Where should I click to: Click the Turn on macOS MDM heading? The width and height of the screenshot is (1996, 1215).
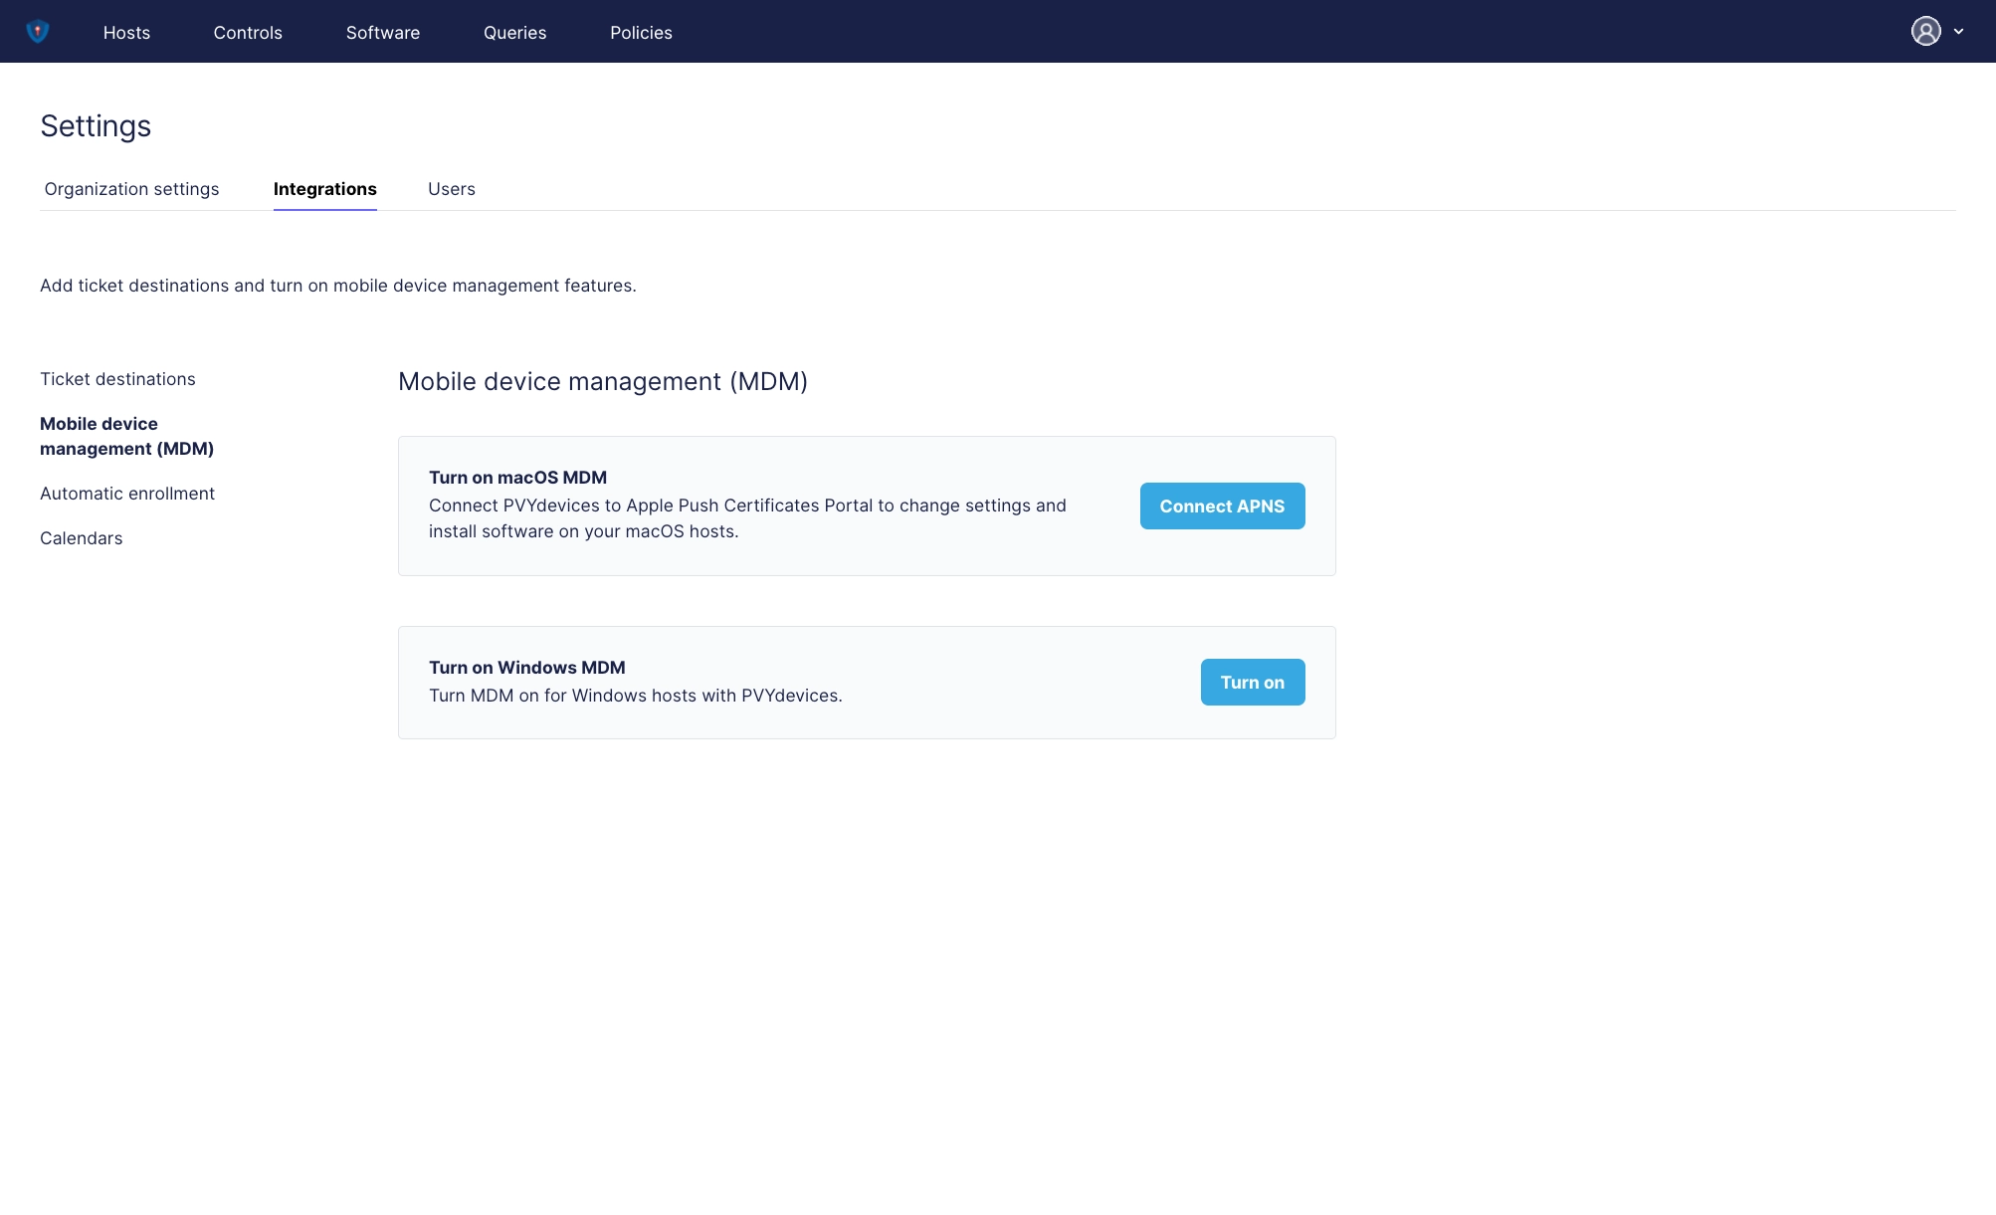point(517,478)
